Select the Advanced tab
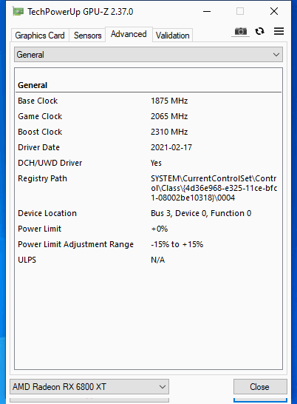The height and width of the screenshot is (404, 297). point(129,34)
